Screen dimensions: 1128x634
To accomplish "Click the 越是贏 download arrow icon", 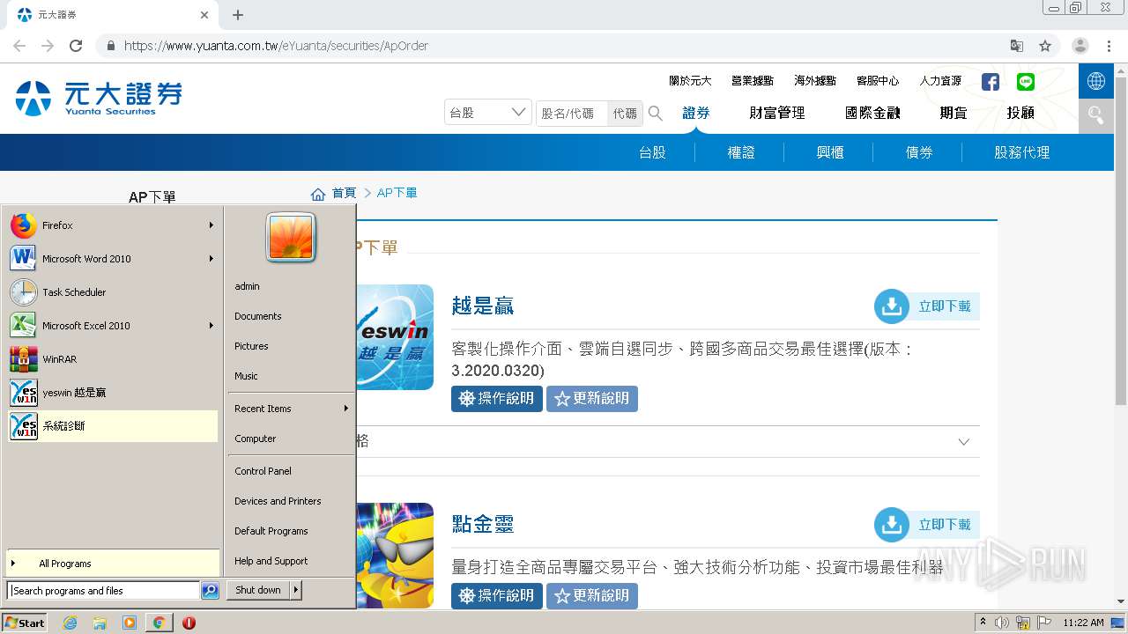I will click(892, 306).
